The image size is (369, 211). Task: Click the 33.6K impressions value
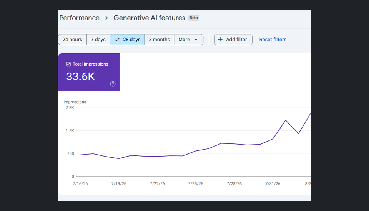(x=80, y=77)
